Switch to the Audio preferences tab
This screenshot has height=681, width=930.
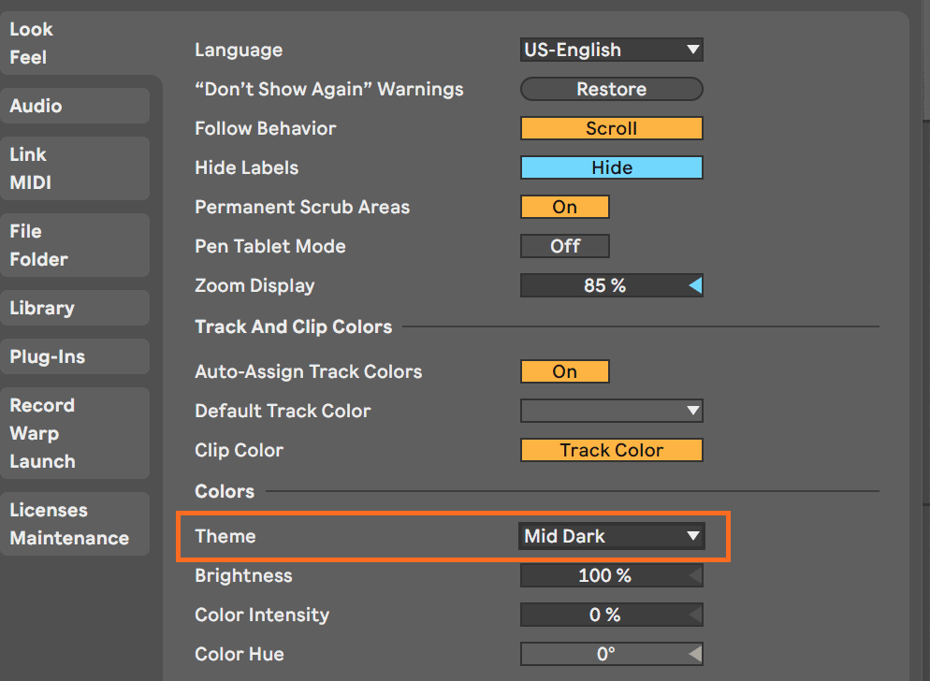coord(75,106)
